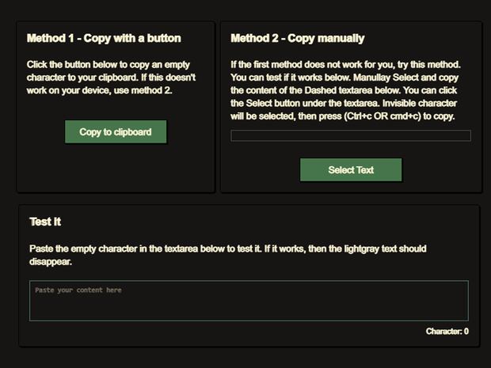Focus the dashed invisible character textarea
This screenshot has height=368, width=491.
coord(350,136)
